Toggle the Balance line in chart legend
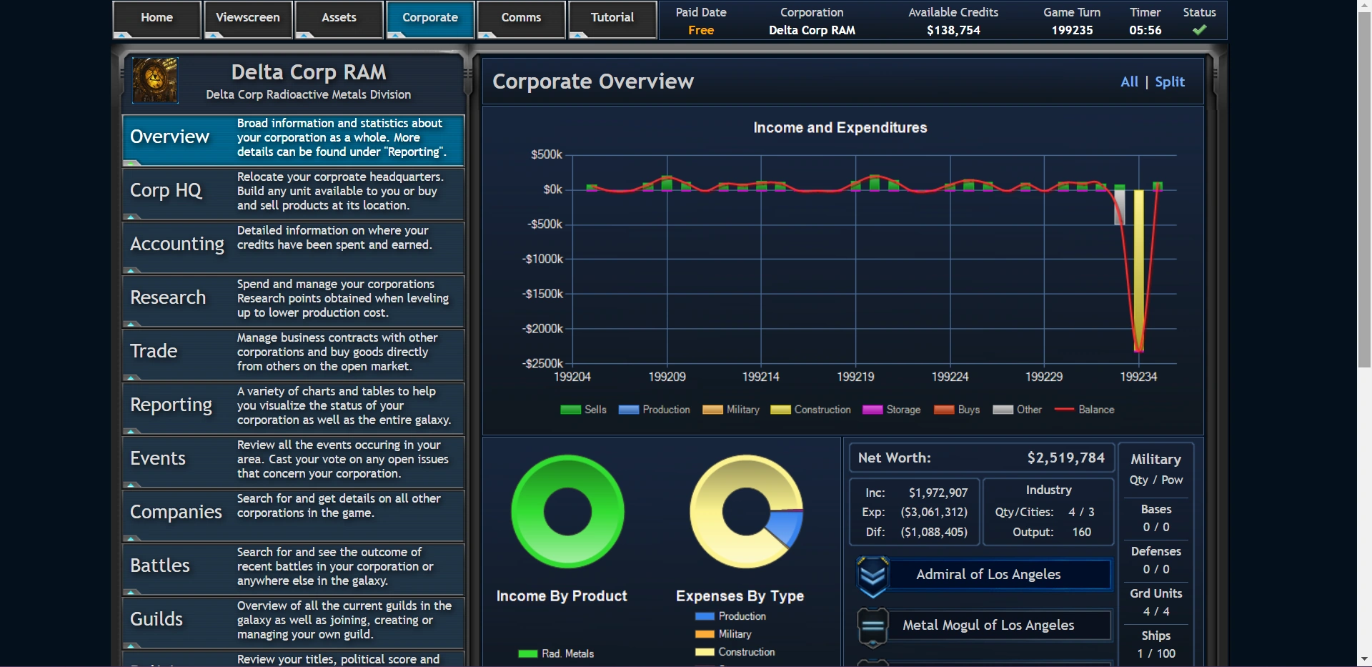Image resolution: width=1372 pixels, height=667 pixels. [x=1084, y=410]
